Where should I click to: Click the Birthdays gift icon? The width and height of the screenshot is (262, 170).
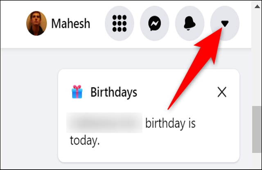[77, 92]
